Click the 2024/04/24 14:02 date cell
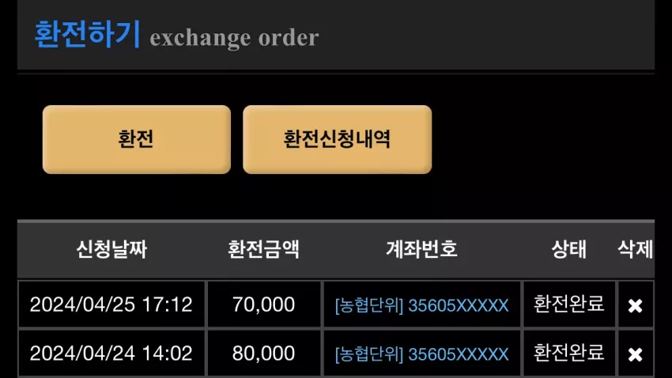 [111, 353]
